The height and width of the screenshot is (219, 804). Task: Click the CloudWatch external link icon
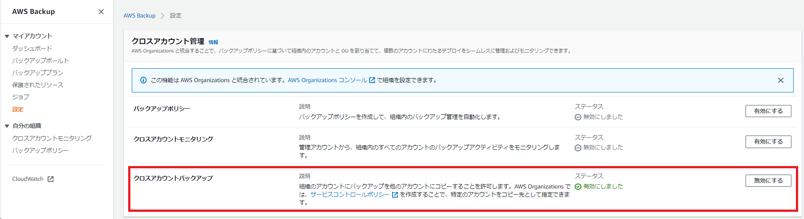coord(51,179)
